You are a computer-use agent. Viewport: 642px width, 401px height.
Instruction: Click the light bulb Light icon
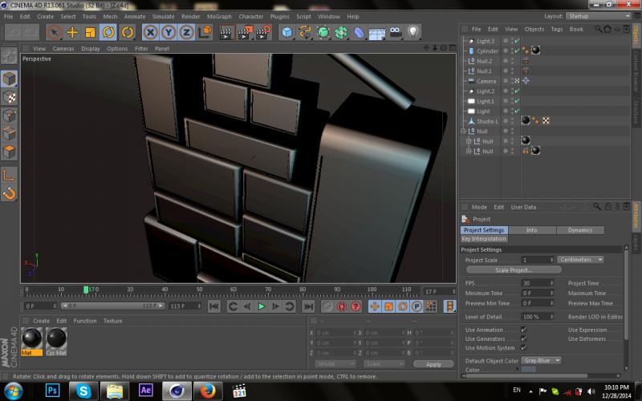[x=413, y=32]
